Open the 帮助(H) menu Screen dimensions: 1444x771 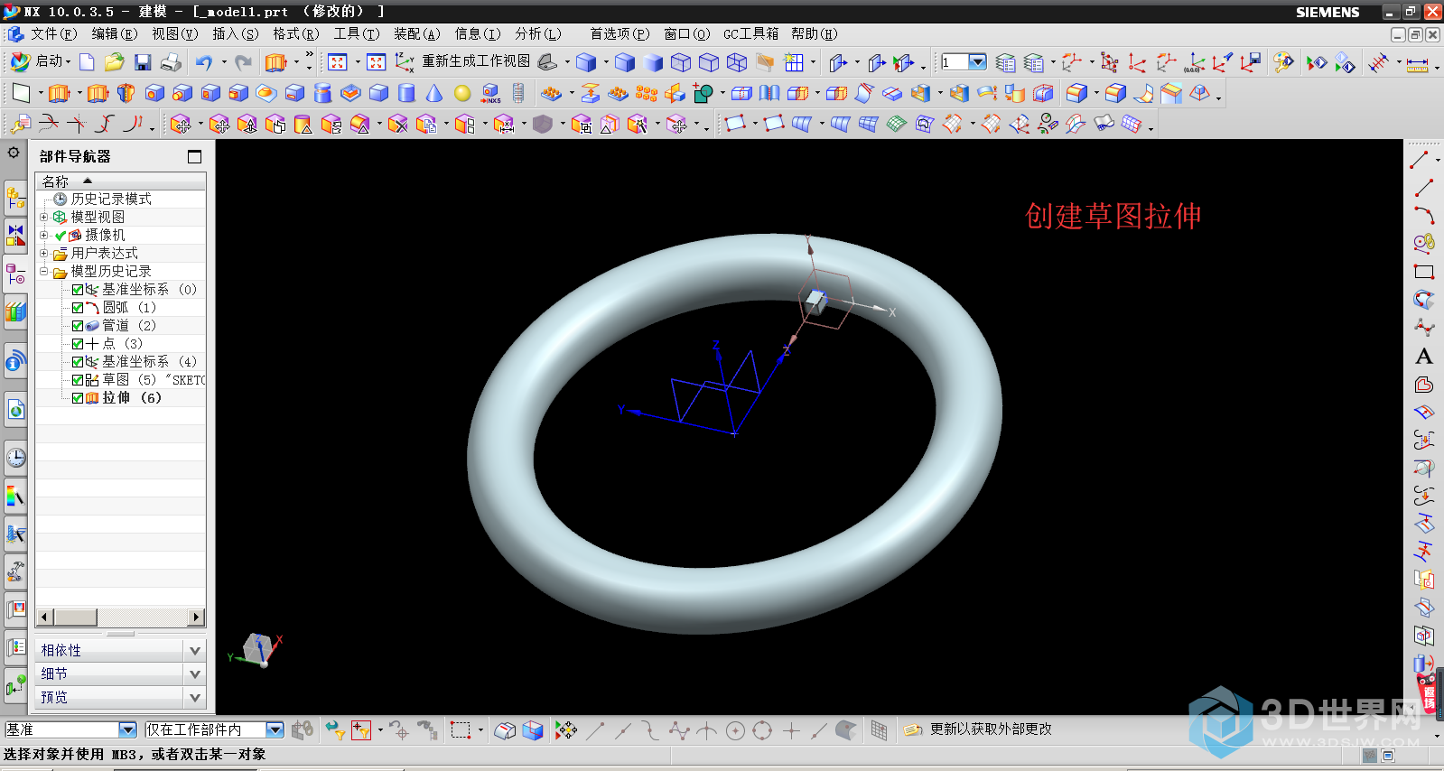[x=814, y=33]
